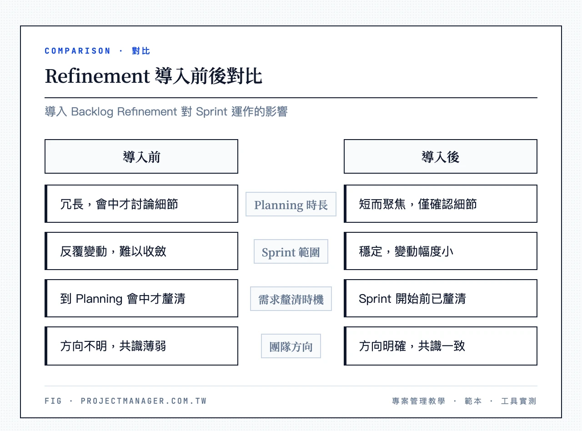
Task: Click the '穩定，變動幅度小' box
Action: (x=441, y=251)
